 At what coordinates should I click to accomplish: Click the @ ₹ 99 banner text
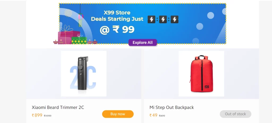[x=117, y=30]
